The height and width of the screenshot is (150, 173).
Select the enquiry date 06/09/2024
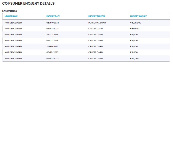pos(53,23)
